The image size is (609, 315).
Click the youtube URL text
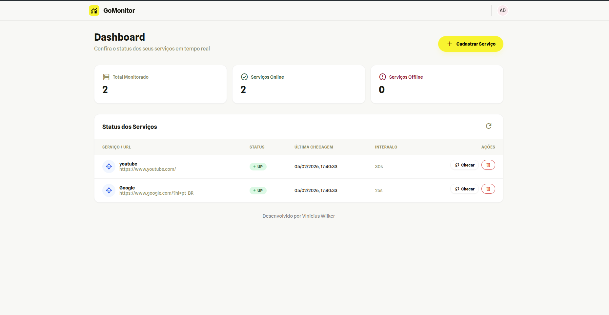[148, 169]
